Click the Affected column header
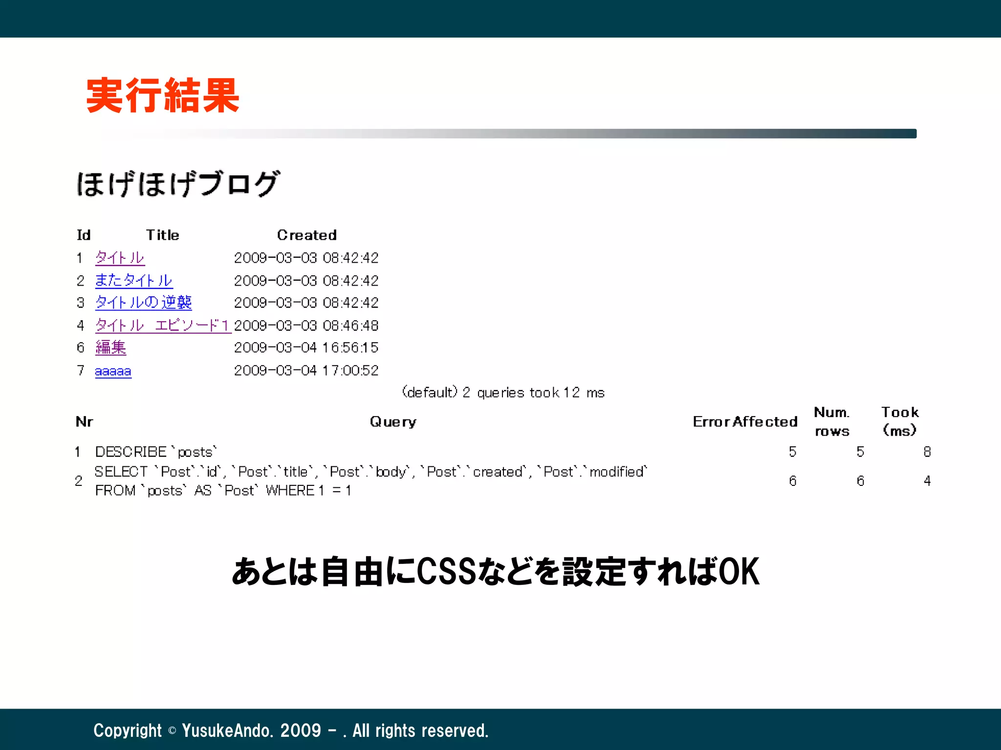The height and width of the screenshot is (750, 1001). click(765, 421)
